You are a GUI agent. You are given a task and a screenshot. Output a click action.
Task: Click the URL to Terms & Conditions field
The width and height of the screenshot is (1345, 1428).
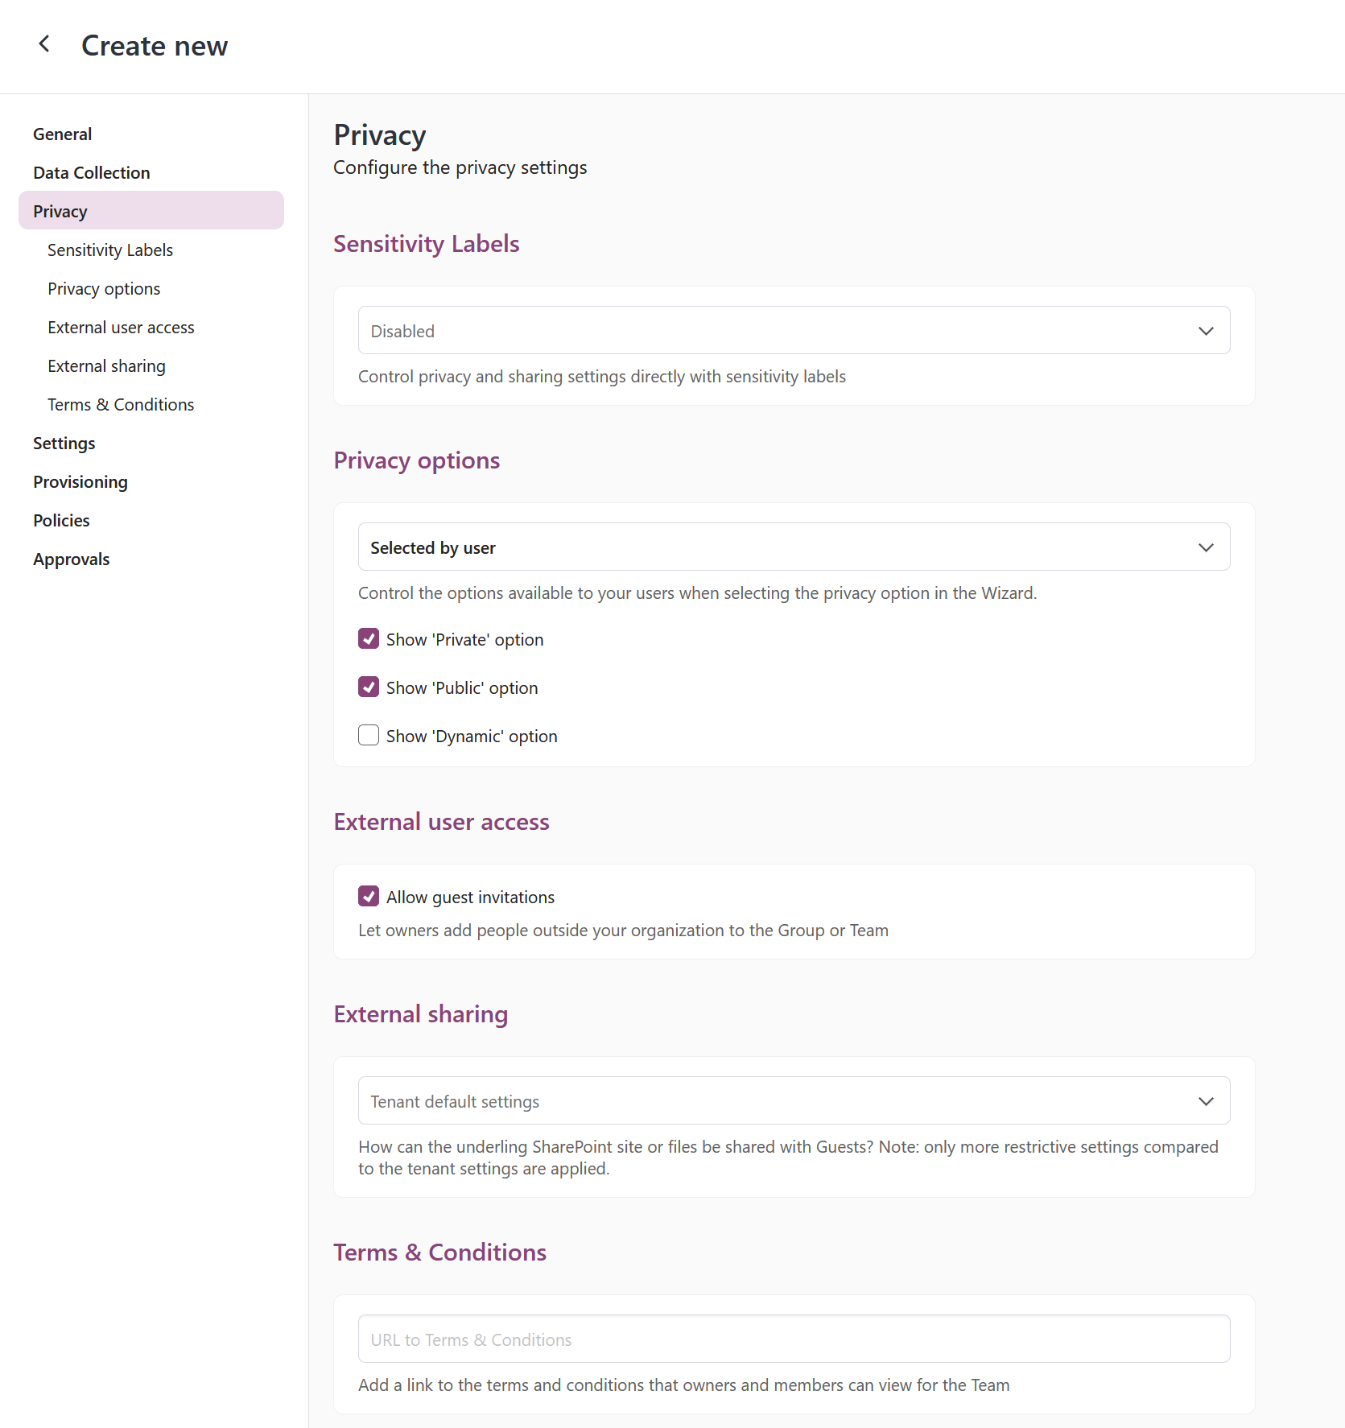793,1339
